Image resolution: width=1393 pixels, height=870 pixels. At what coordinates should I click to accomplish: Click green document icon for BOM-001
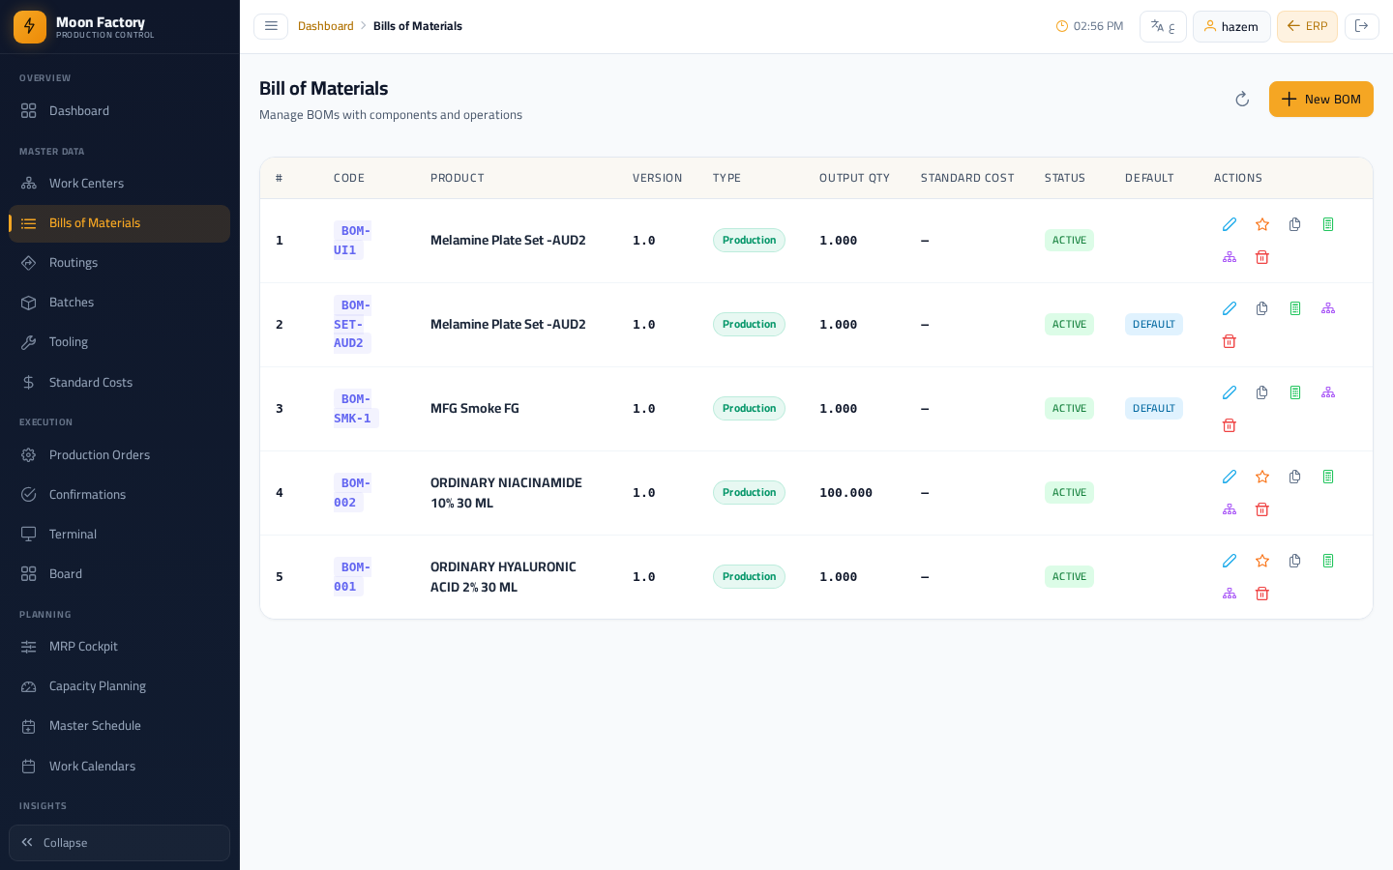tap(1328, 561)
